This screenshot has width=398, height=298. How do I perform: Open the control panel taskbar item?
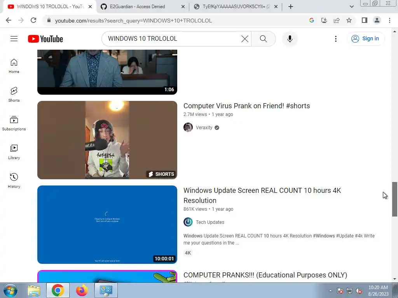pyautogui.click(x=106, y=290)
